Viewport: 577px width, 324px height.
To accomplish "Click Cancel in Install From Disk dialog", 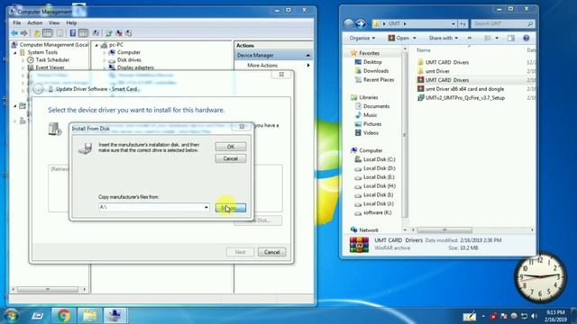I will point(231,158).
